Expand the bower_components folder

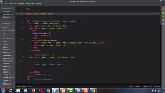8,30
